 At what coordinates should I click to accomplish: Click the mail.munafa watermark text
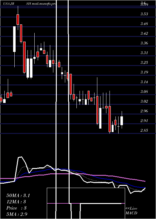point(44,4)
